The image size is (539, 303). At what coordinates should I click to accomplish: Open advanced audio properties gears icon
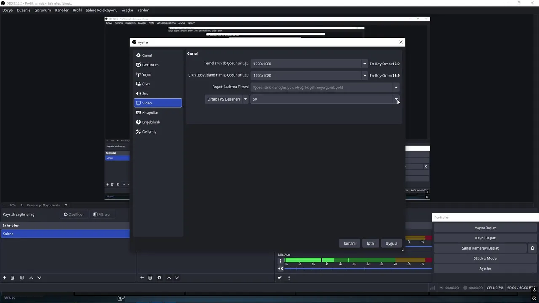280,278
